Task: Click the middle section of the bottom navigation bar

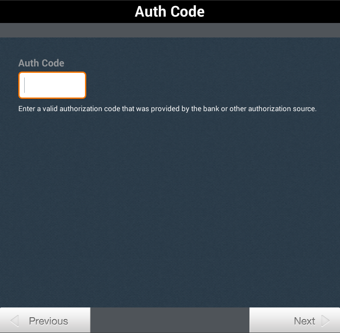Action: click(x=170, y=319)
